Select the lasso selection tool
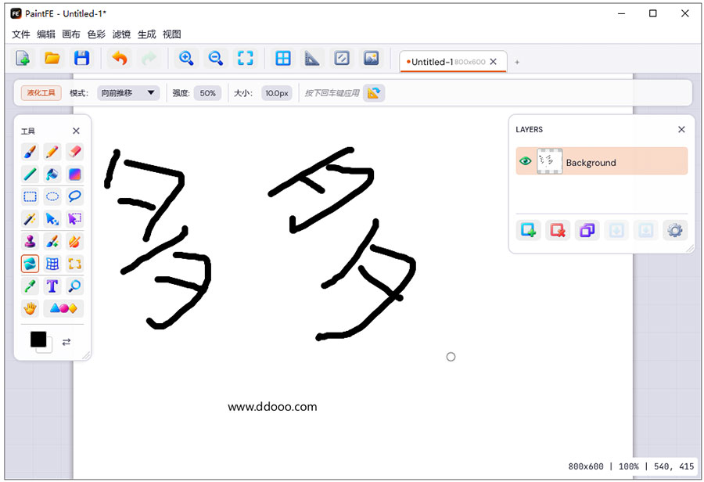Viewport: 704px width, 482px height. 74,196
